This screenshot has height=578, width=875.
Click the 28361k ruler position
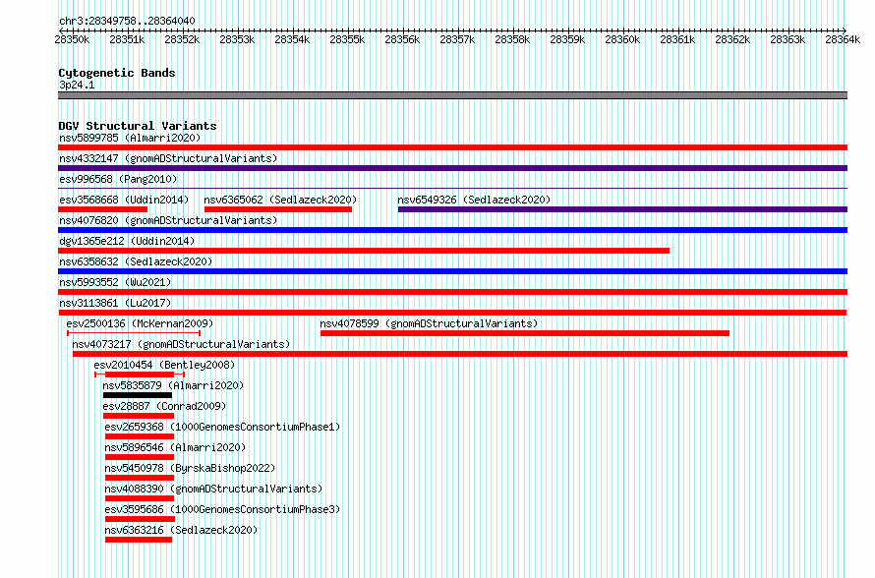click(677, 39)
